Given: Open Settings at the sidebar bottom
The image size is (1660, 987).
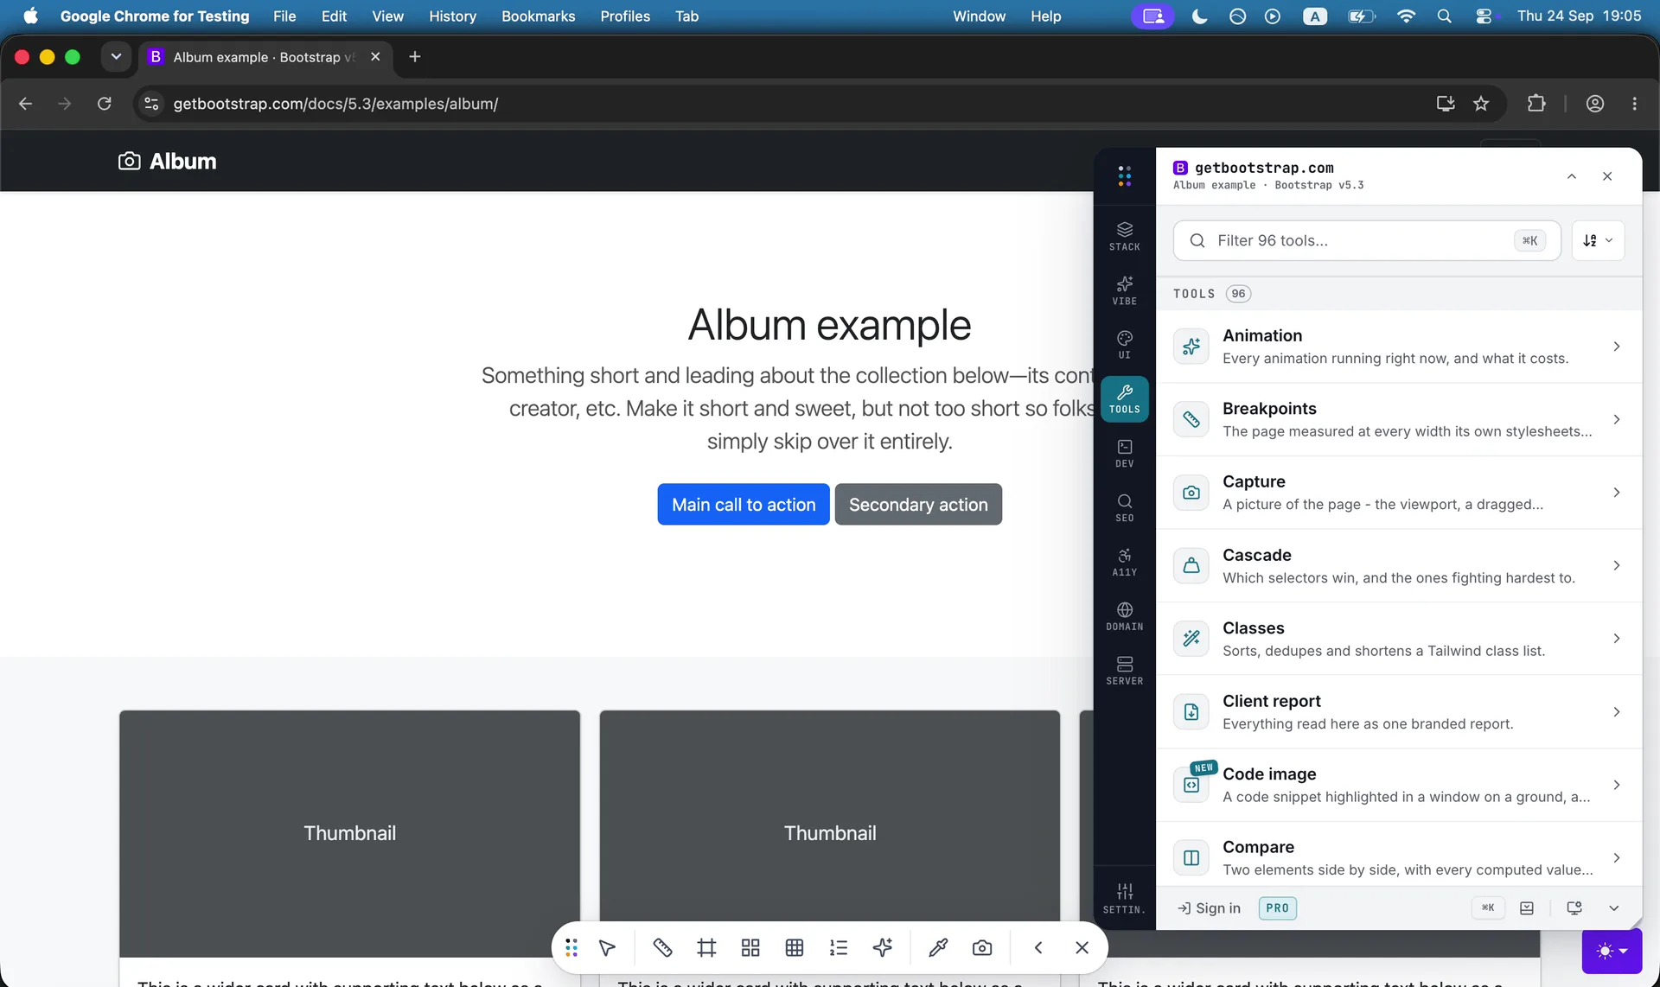Looking at the screenshot, I should 1124,899.
